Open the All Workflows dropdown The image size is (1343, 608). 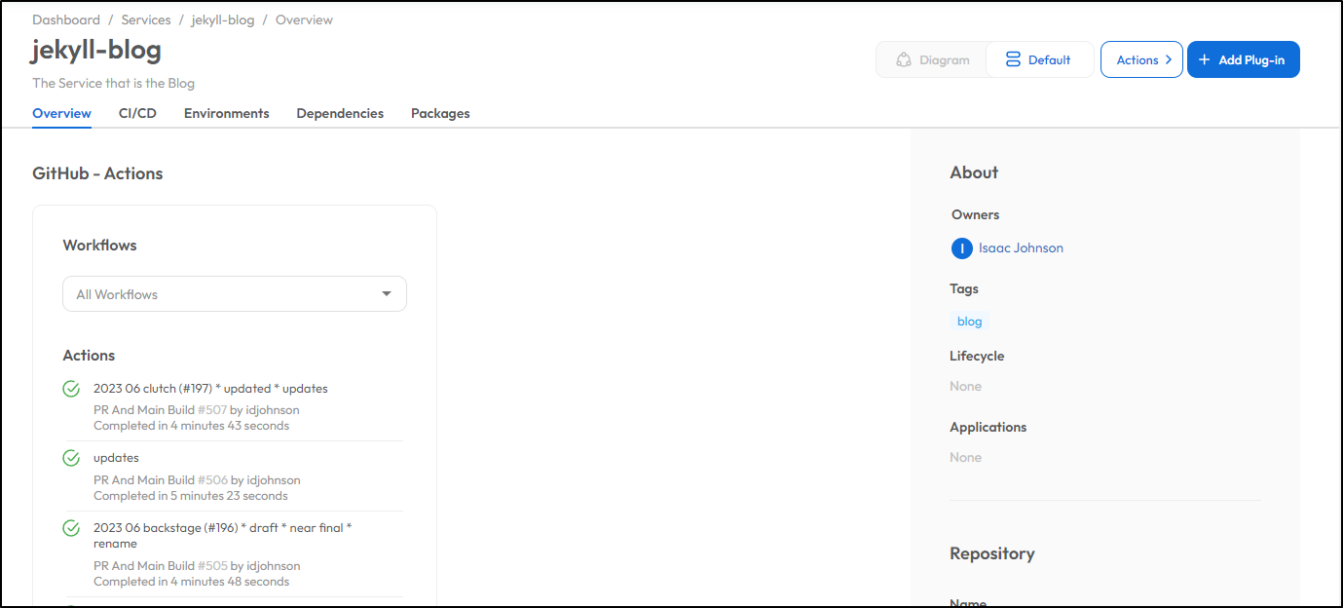click(x=235, y=294)
